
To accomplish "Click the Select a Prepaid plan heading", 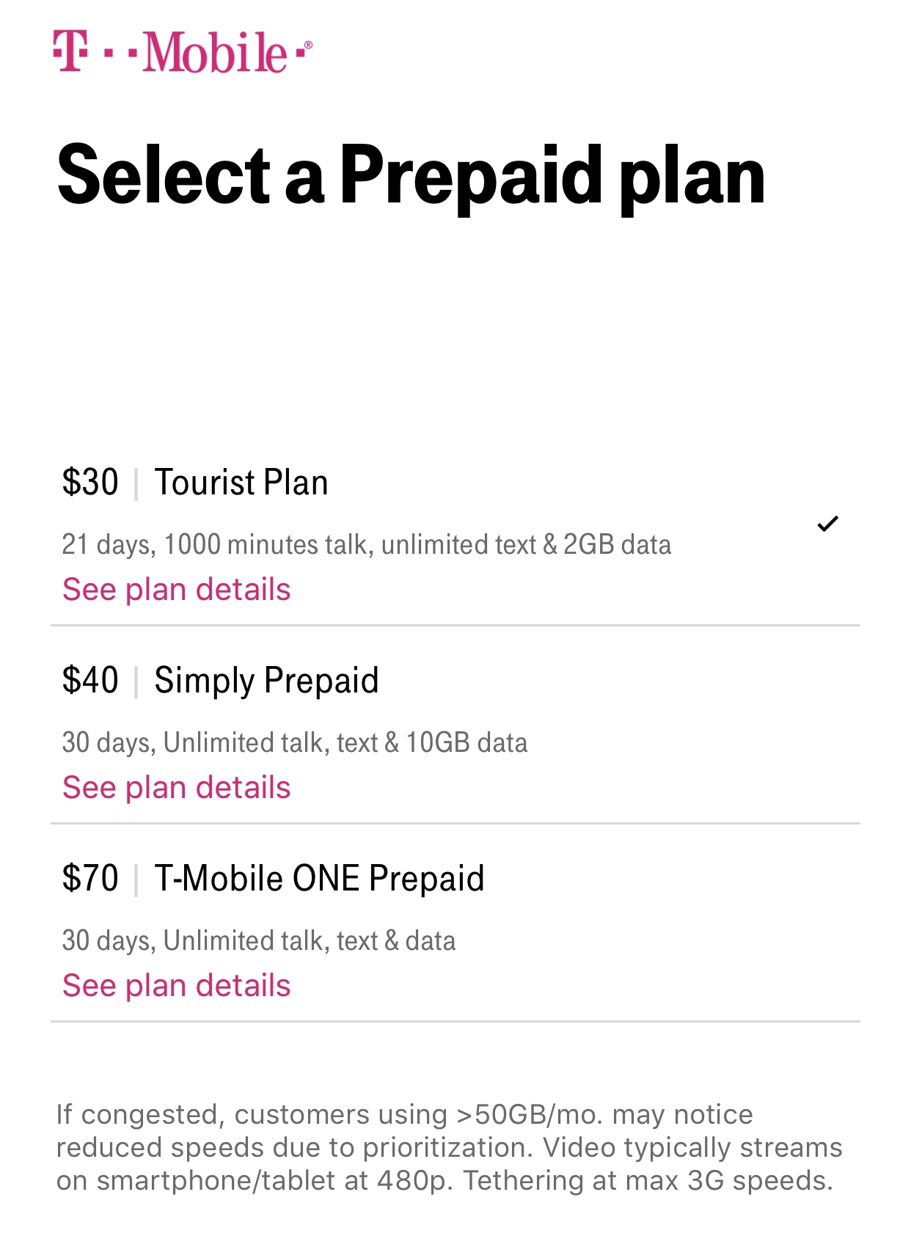I will pos(411,177).
